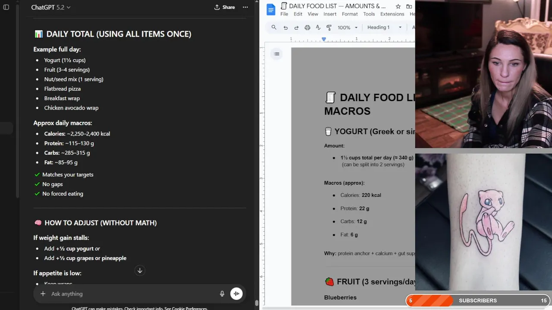Click the Share button in ChatGPT
The height and width of the screenshot is (310, 552).
[225, 7]
